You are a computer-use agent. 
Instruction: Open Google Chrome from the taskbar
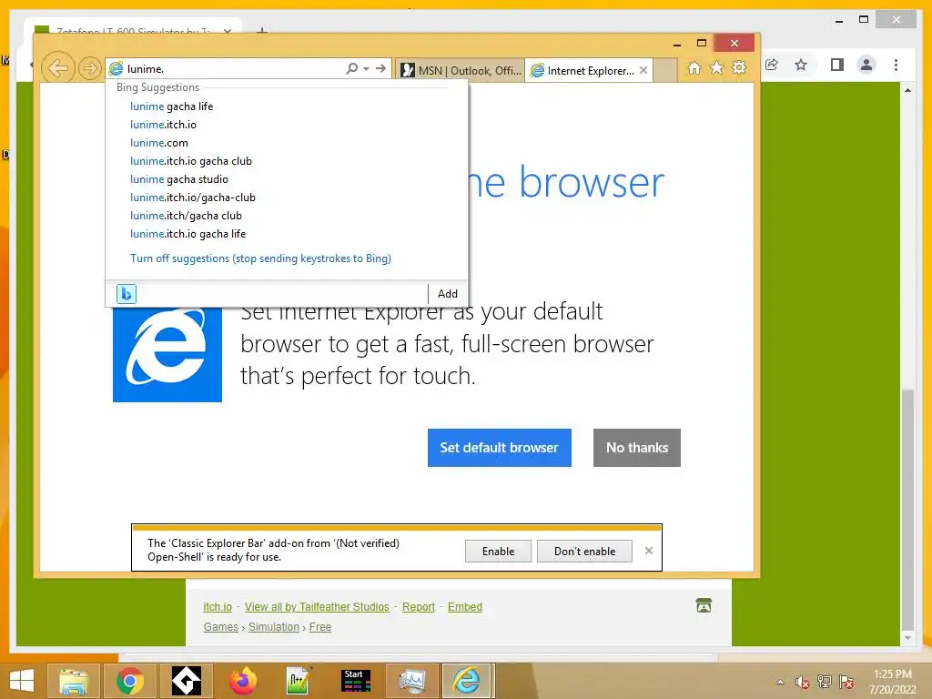pyautogui.click(x=129, y=681)
